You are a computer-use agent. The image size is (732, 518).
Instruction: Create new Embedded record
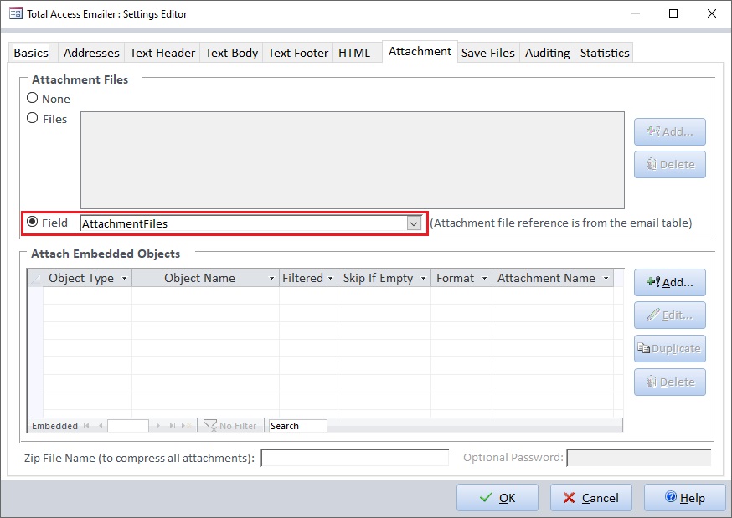tap(186, 426)
